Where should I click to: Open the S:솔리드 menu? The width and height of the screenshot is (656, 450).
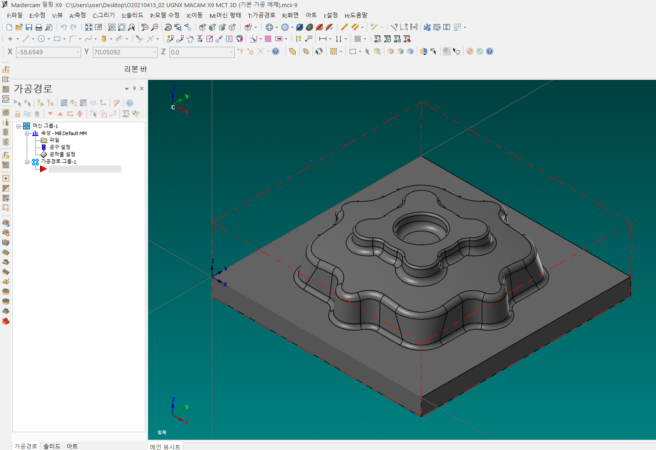tap(132, 15)
